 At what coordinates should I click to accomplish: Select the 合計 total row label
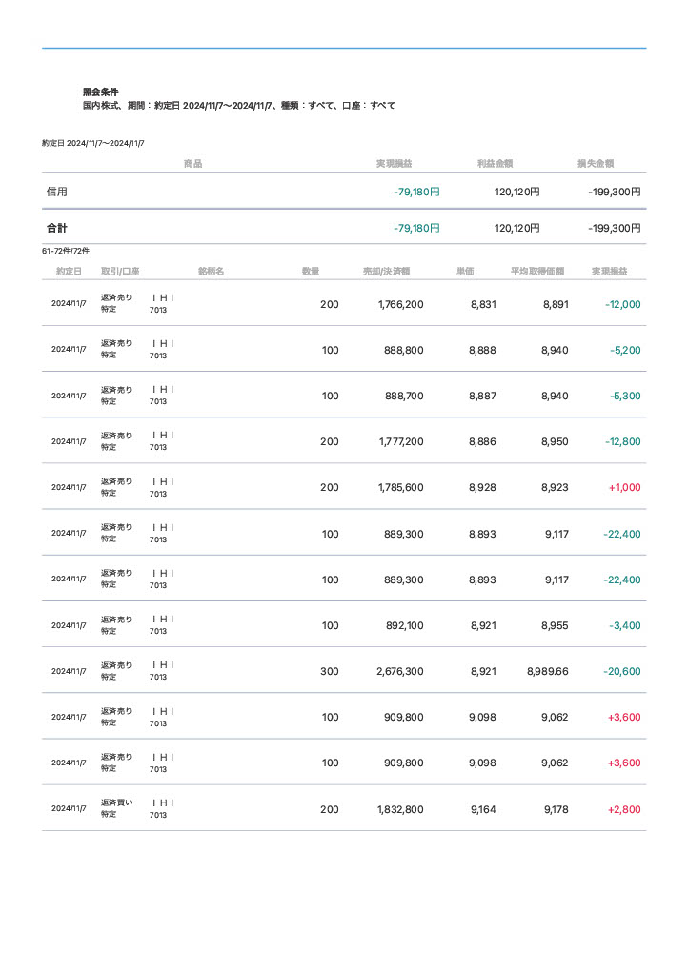coord(57,229)
